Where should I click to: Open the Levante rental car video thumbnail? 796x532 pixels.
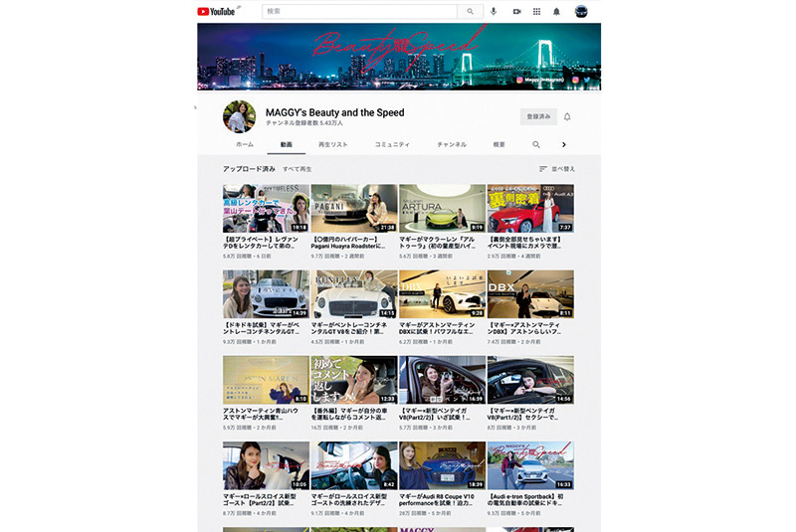click(x=266, y=209)
